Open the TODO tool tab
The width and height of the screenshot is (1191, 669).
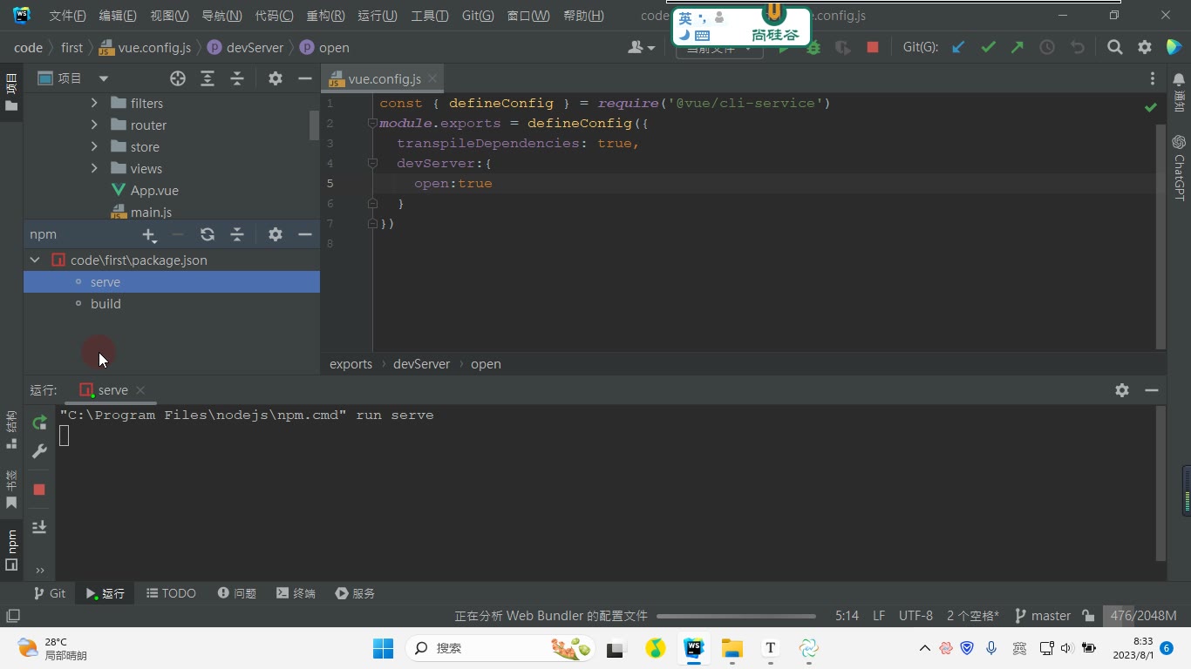(171, 593)
